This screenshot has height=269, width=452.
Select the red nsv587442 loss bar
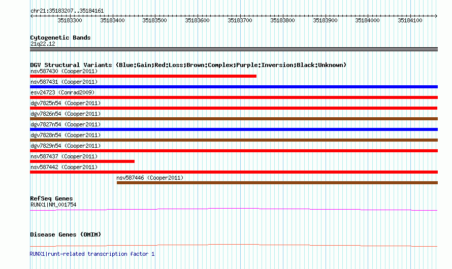[x=234, y=172]
